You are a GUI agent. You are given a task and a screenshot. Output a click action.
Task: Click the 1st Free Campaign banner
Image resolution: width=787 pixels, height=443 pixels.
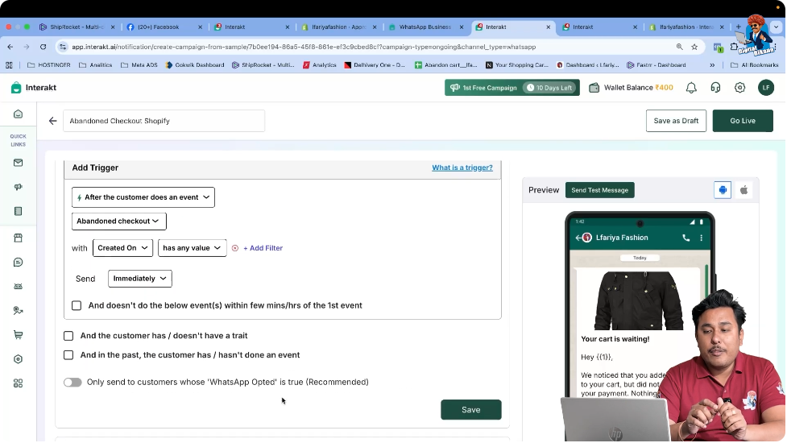coord(512,88)
